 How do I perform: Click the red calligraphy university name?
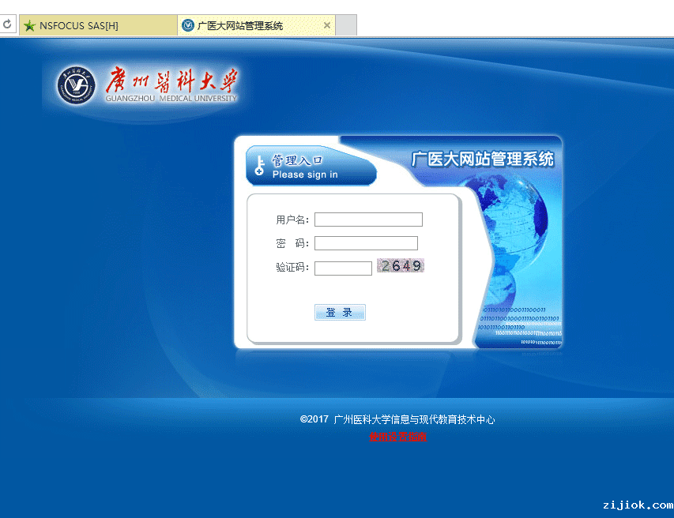click(x=171, y=81)
